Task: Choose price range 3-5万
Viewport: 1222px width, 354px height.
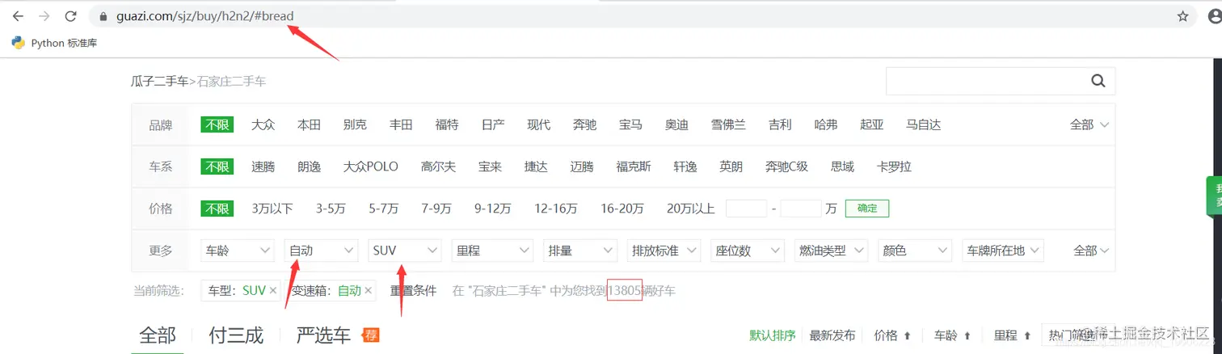Action: coord(331,209)
